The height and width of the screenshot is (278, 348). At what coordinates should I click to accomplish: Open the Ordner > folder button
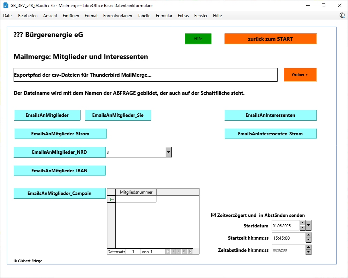click(300, 75)
